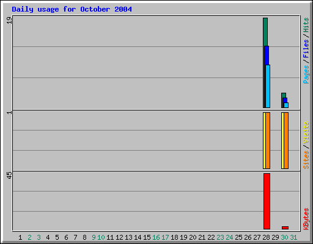Click day label '30' on the x-axis
Screen dimensions: 313x244
point(284,237)
